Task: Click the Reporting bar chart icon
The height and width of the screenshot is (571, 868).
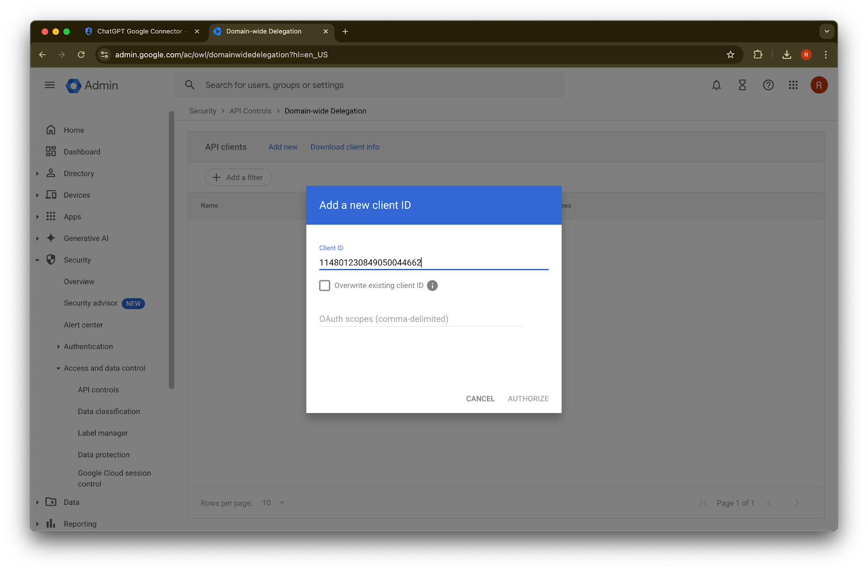Action: 51,523
